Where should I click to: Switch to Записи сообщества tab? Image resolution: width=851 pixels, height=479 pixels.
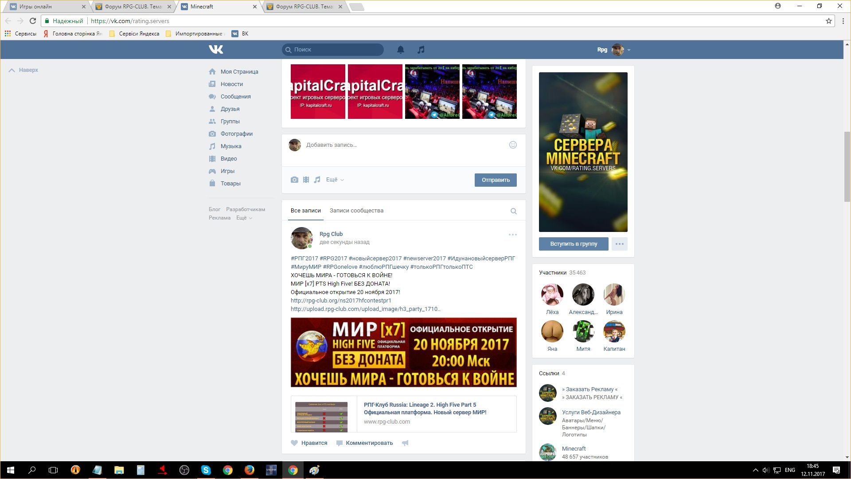pos(356,211)
